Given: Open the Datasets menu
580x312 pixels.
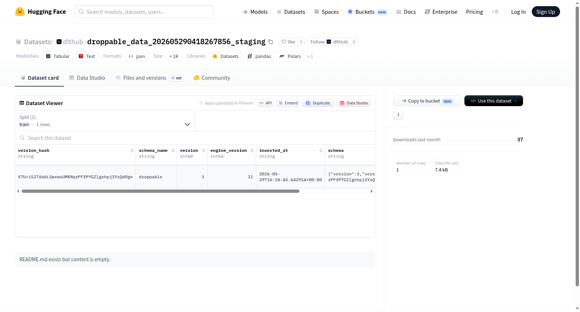Looking at the screenshot, I should tap(291, 12).
